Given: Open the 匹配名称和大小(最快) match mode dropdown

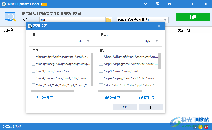Looking at the screenshot, I should [143, 20].
